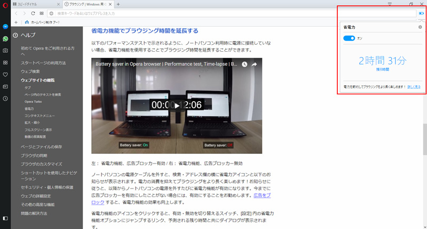The width and height of the screenshot is (427, 229).
Task: Open history via sidebar clock icon
Action: pos(5,99)
